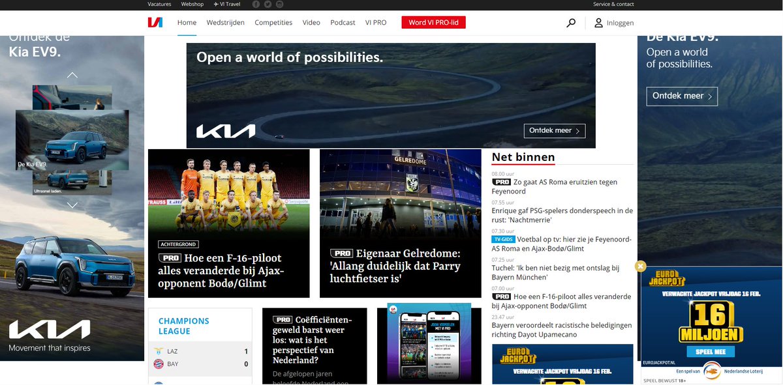
Task: Open the CHAMPIONS LEAGUE widget heading
Action: point(184,326)
